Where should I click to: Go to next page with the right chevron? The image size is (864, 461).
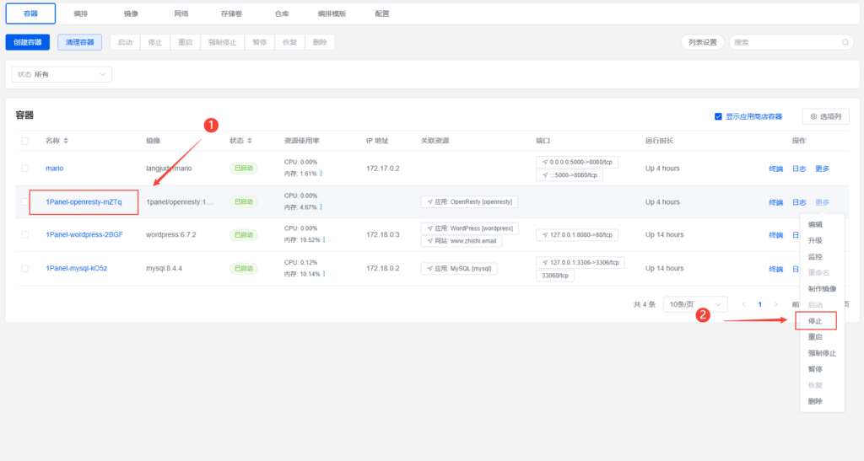tap(776, 304)
